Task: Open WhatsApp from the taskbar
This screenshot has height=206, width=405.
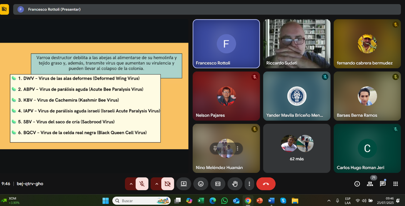Action: [224, 201]
